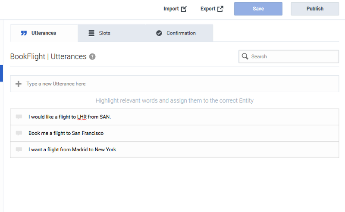Select the 'flight from Madrid to New York' utterance
The width and height of the screenshot is (345, 212).
73,150
